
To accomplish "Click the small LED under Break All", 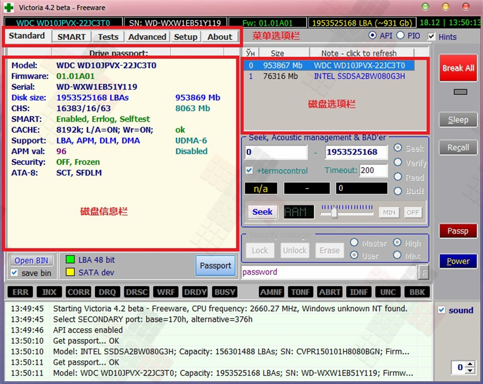I will click(460, 92).
